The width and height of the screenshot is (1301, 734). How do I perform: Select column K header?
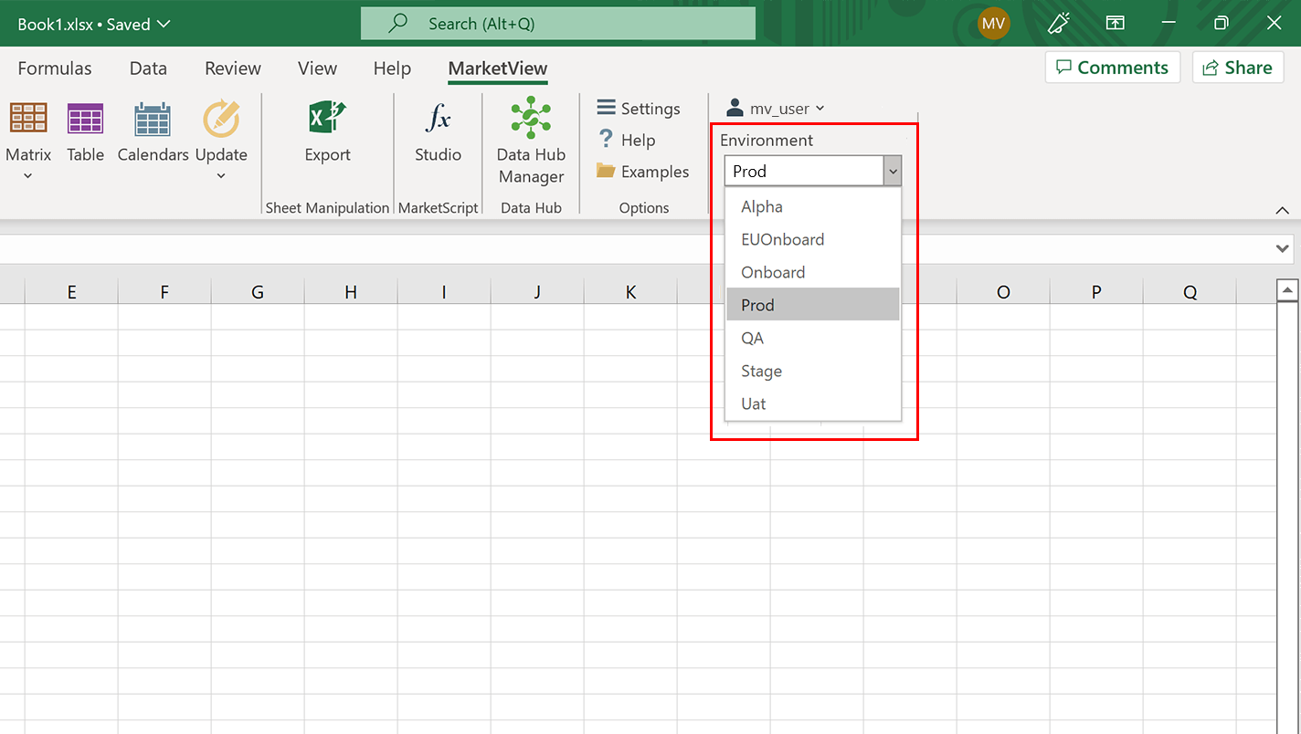[630, 292]
